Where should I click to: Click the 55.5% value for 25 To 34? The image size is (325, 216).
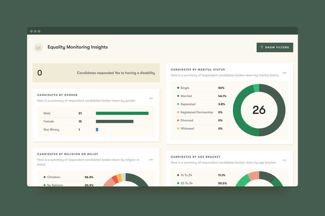point(222,183)
